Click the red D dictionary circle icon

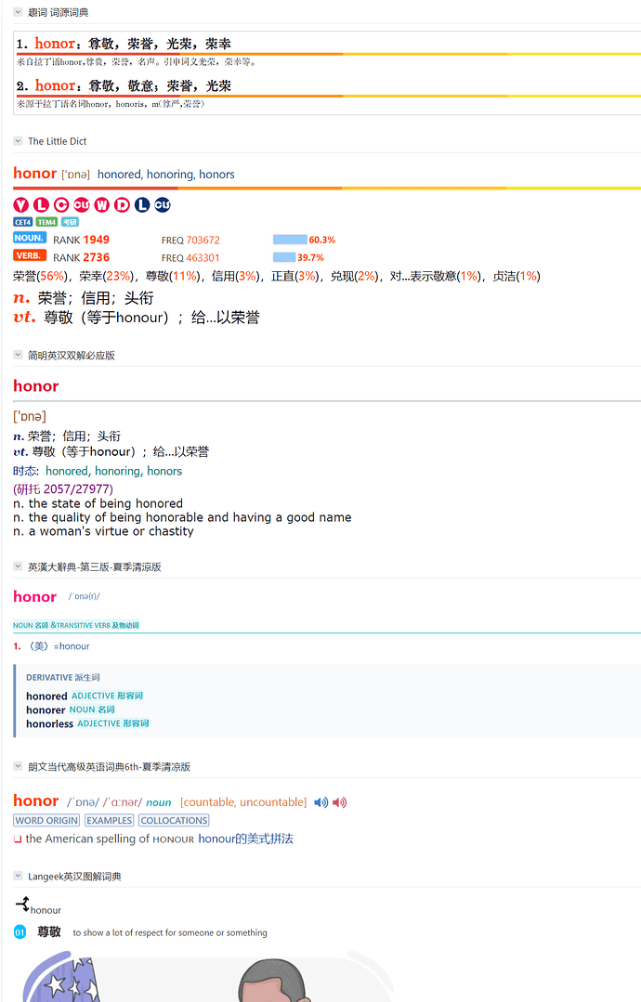point(122,204)
